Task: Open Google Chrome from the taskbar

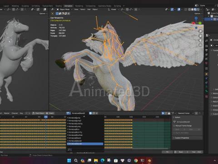Action: coord(136,160)
